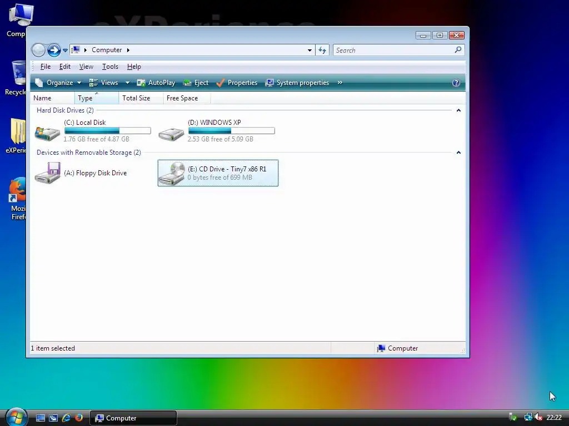Click Switch between windows quick launch icon
This screenshot has width=569, height=426.
53,418
